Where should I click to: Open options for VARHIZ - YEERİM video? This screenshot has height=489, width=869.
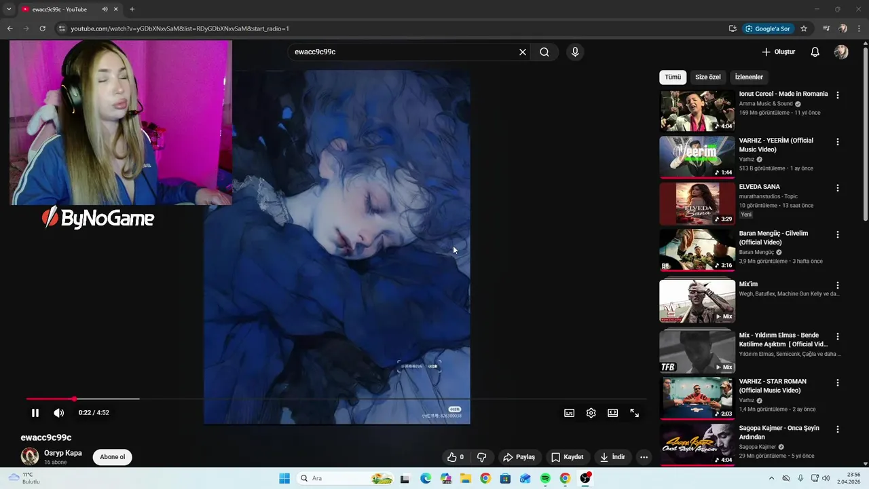pos(838,142)
